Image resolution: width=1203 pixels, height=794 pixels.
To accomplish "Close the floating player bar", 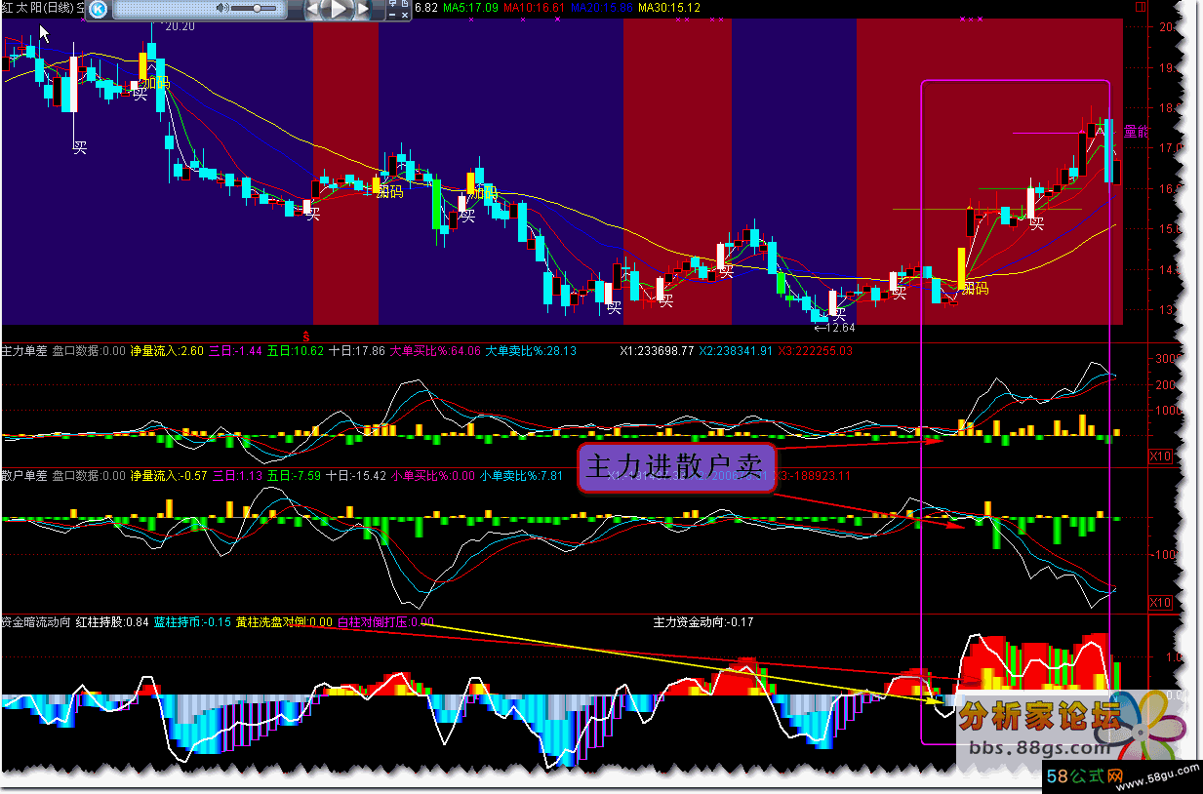I will (x=404, y=15).
